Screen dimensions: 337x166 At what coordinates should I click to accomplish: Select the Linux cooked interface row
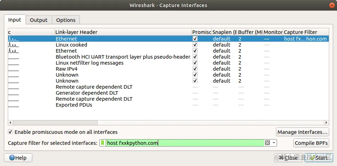coord(168,45)
